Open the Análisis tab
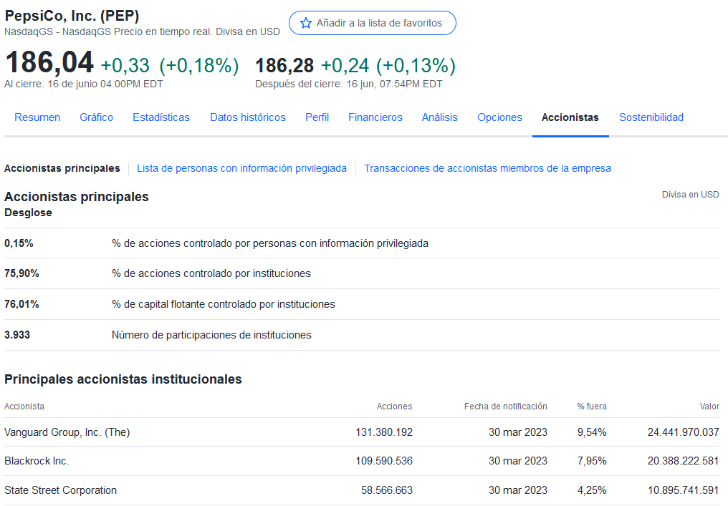The width and height of the screenshot is (728, 506). click(440, 117)
